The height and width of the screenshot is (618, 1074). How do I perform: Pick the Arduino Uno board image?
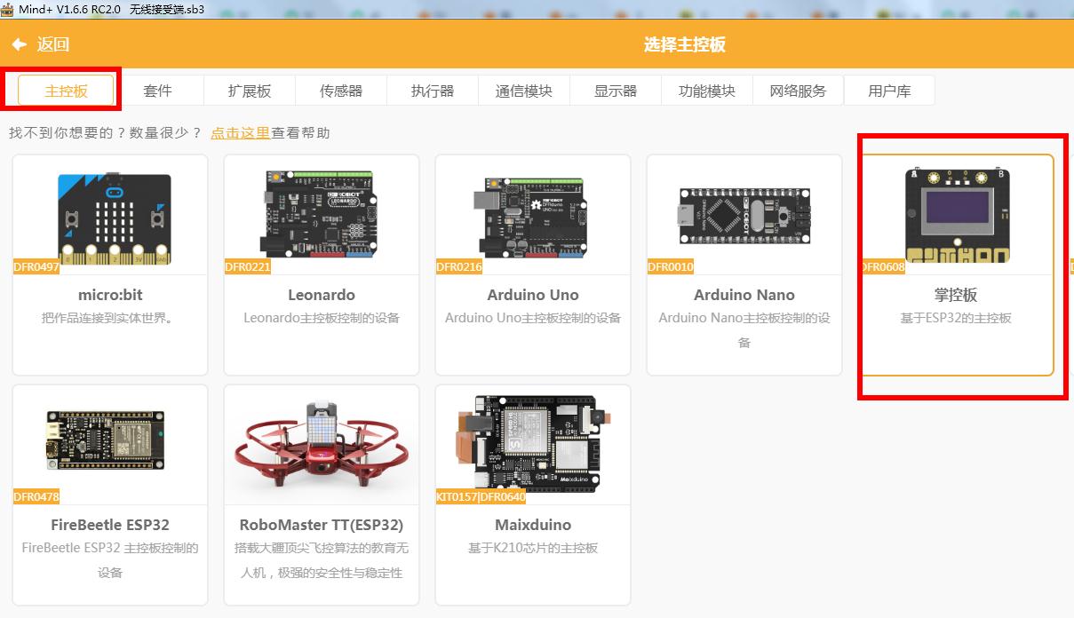pyautogui.click(x=533, y=216)
